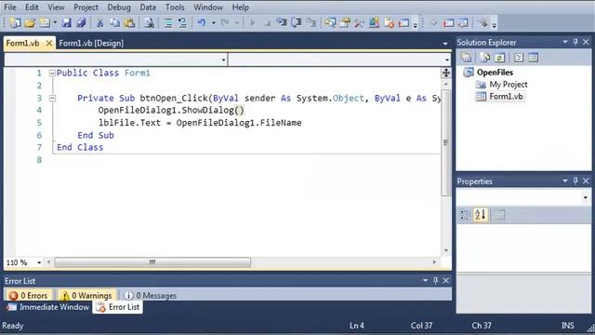Open Error List icon with red X in toolbar
Viewport: 595px width, 335px height.
click(x=389, y=23)
